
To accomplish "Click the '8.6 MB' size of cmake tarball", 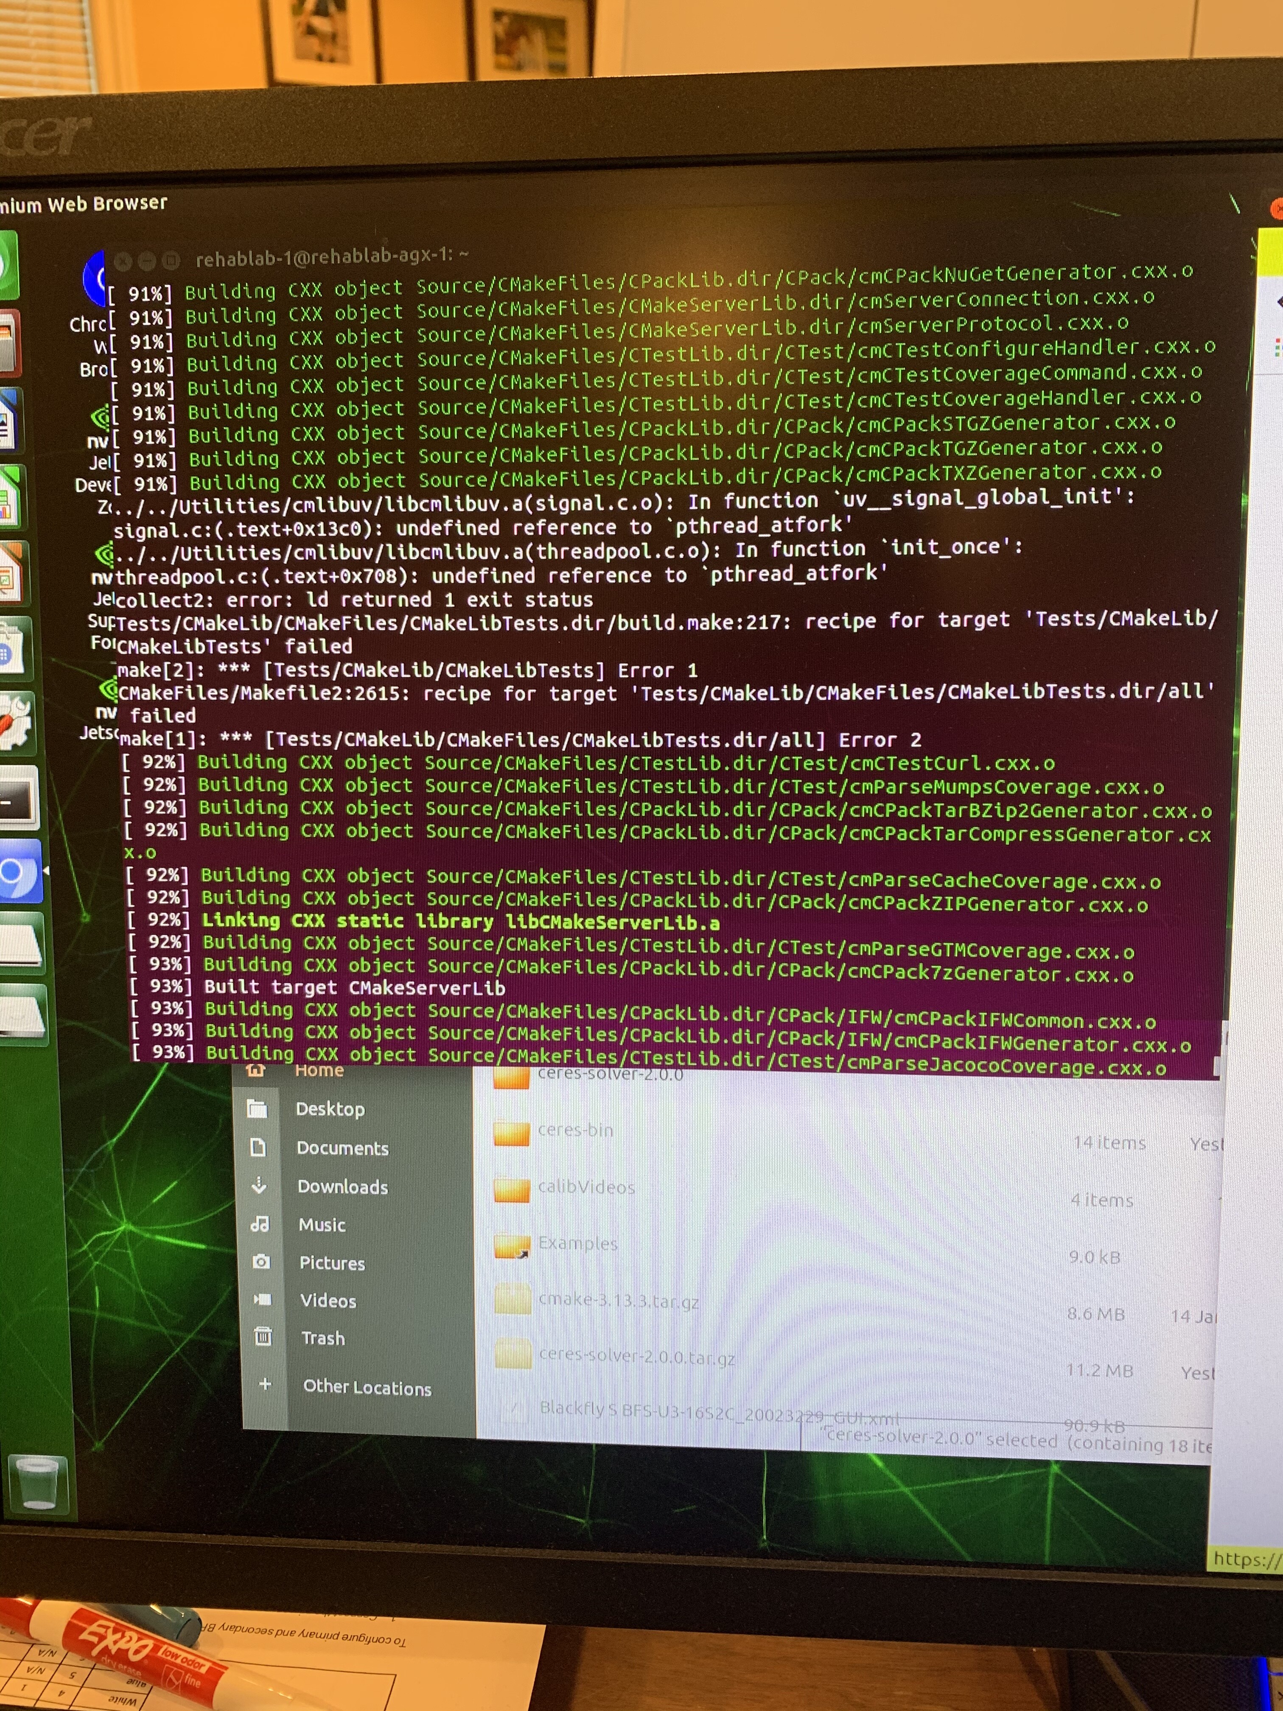I will (x=1096, y=1313).
